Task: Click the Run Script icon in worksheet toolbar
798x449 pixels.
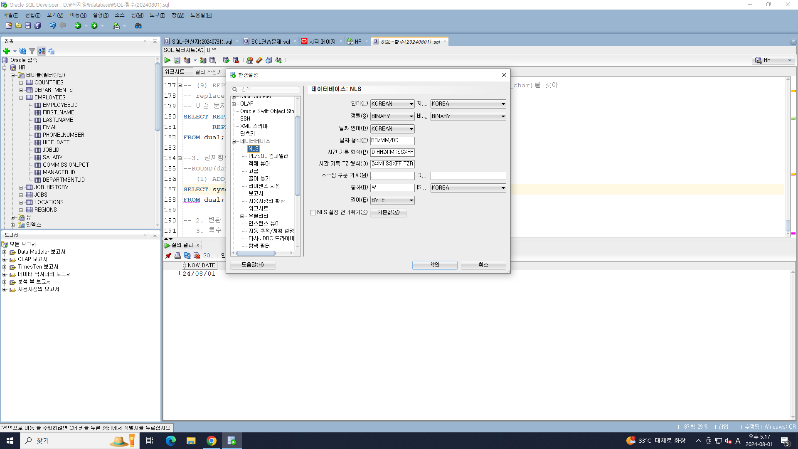Action: pyautogui.click(x=177, y=60)
